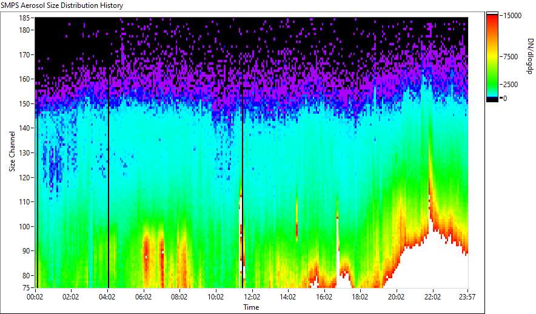This screenshot has width=536, height=314.
Task: Select the 90 tick on Size Channel axis
Action: (25, 251)
